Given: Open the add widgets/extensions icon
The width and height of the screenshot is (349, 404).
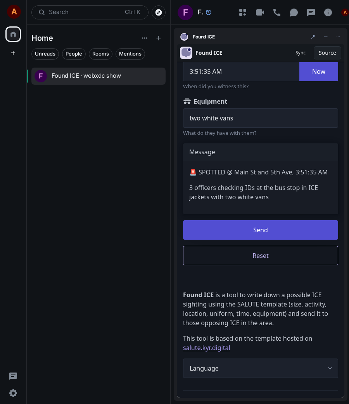Looking at the screenshot, I should 242,12.
